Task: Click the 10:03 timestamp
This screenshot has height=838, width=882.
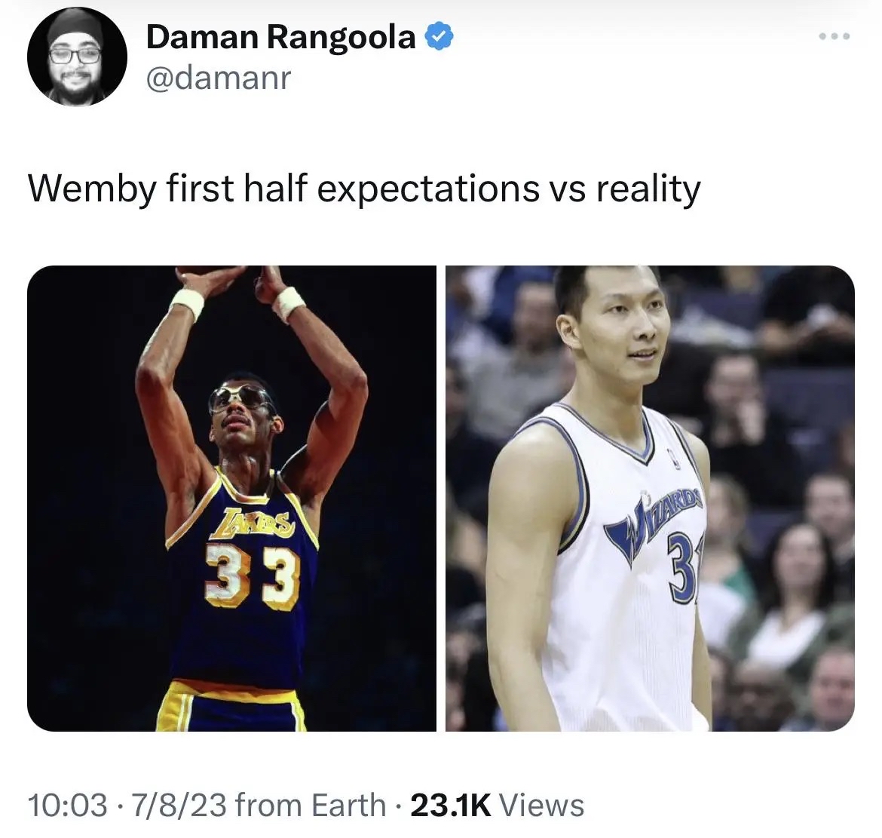Action: click(68, 804)
